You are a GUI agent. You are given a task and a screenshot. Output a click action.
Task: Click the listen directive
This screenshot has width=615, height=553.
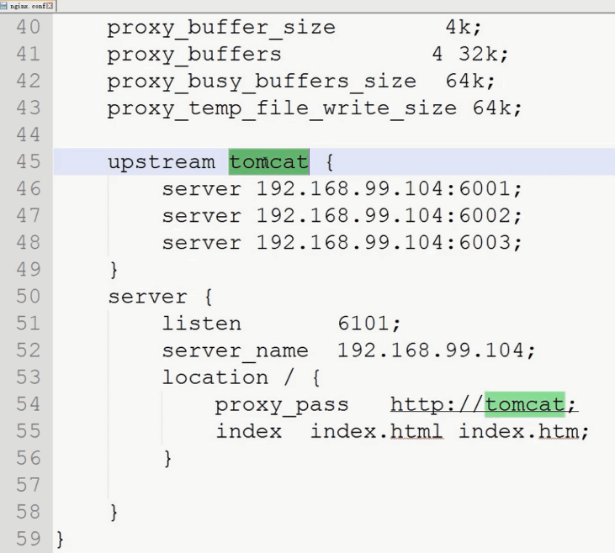click(x=202, y=324)
